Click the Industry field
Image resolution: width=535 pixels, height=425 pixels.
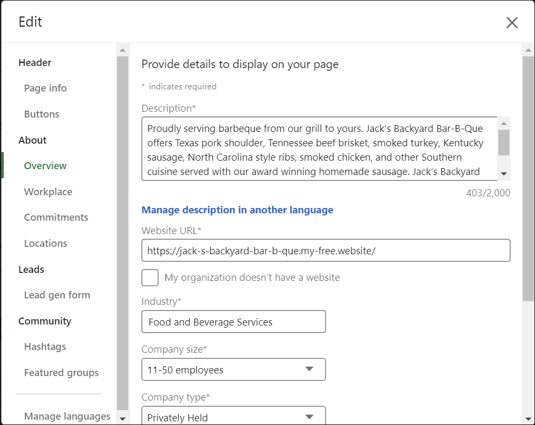233,322
